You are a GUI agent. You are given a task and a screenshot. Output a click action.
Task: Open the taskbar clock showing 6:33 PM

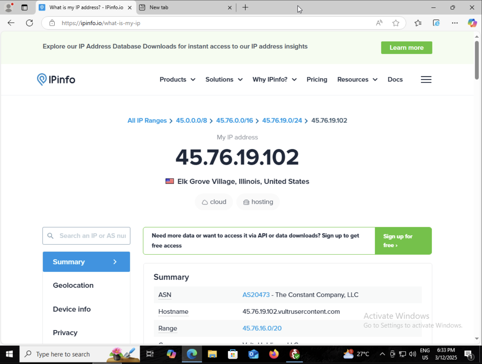pyautogui.click(x=446, y=354)
